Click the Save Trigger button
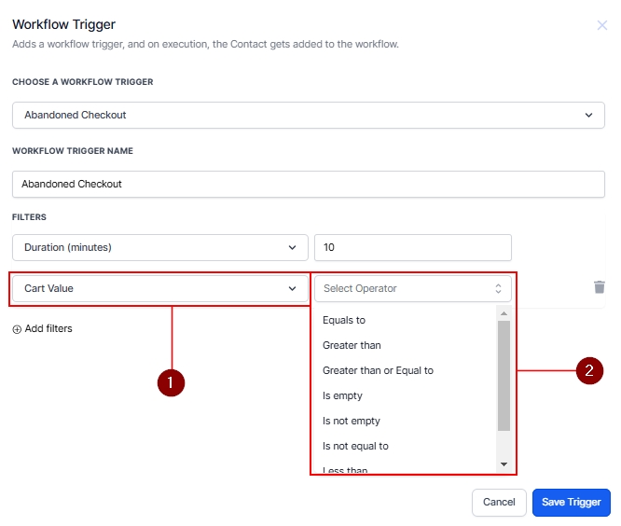The width and height of the screenshot is (621, 526). pos(571,502)
